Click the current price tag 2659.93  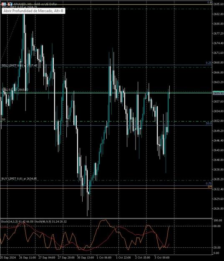click(x=218, y=94)
